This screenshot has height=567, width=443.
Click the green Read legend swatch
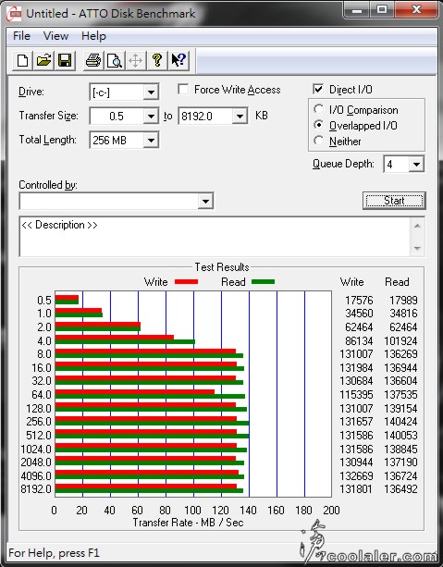263,282
